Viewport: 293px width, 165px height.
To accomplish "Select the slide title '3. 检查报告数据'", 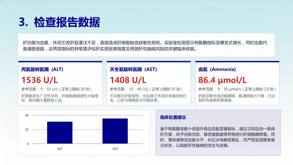I will pyautogui.click(x=60, y=22).
